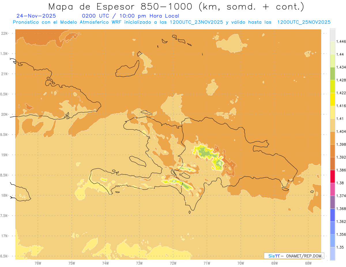Click the '21N' latitude label

click(5, 74)
